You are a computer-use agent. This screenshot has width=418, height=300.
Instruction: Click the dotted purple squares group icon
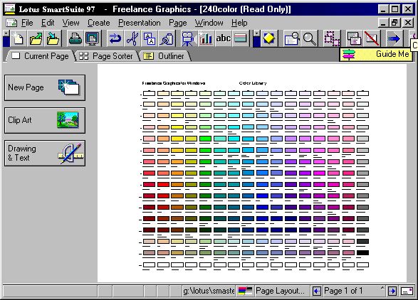pyautogui.click(x=332, y=38)
